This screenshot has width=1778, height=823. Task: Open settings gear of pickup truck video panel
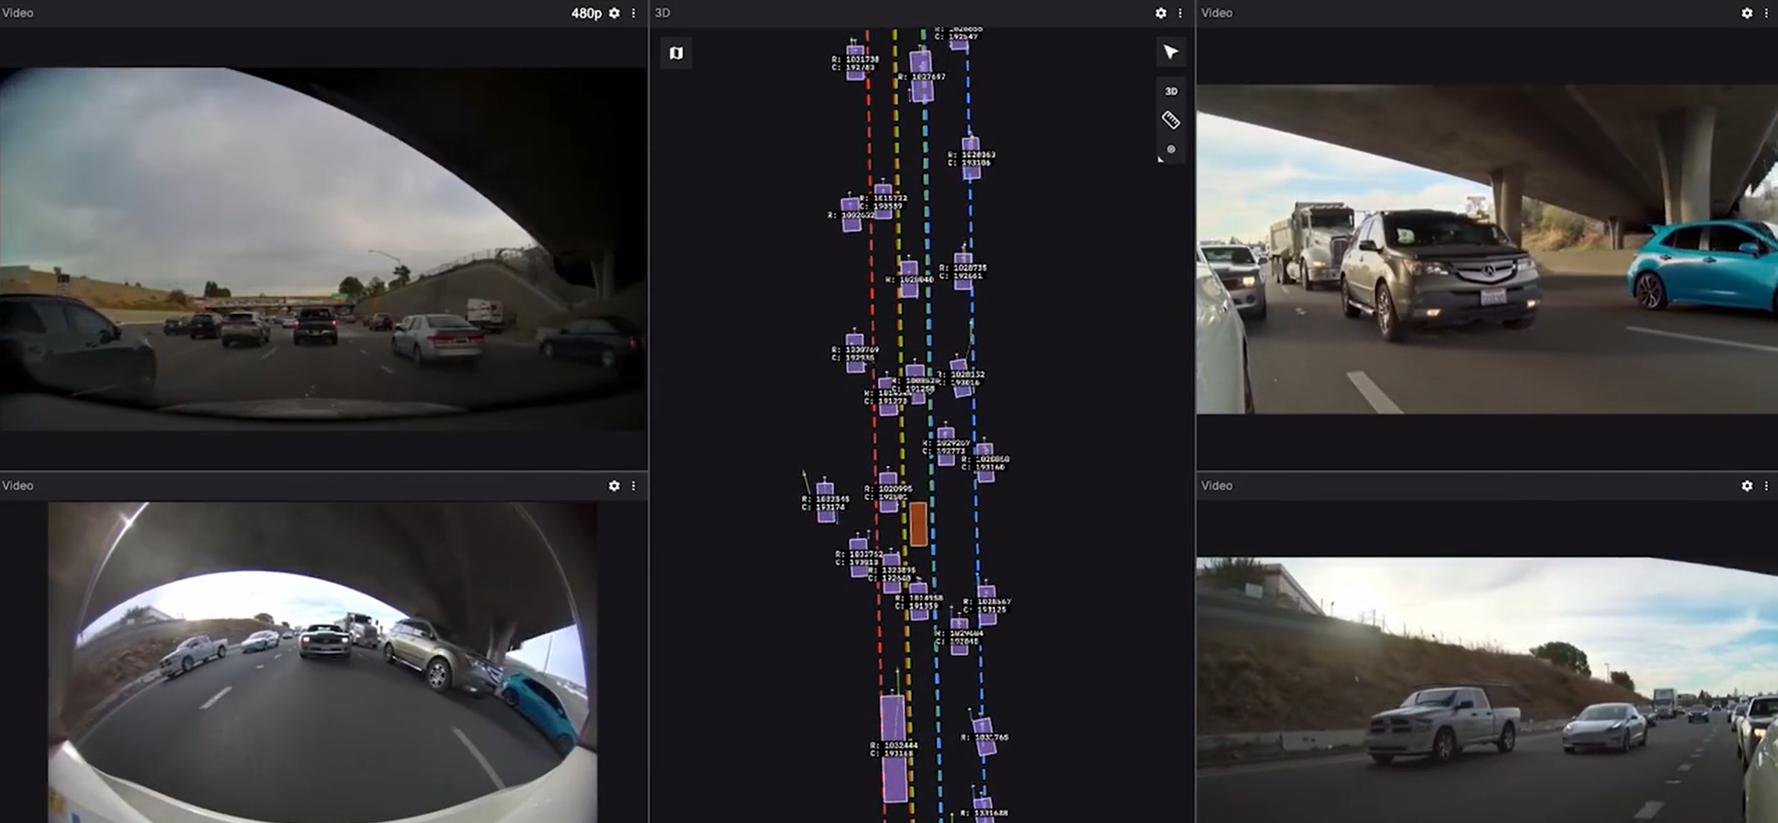(1747, 485)
